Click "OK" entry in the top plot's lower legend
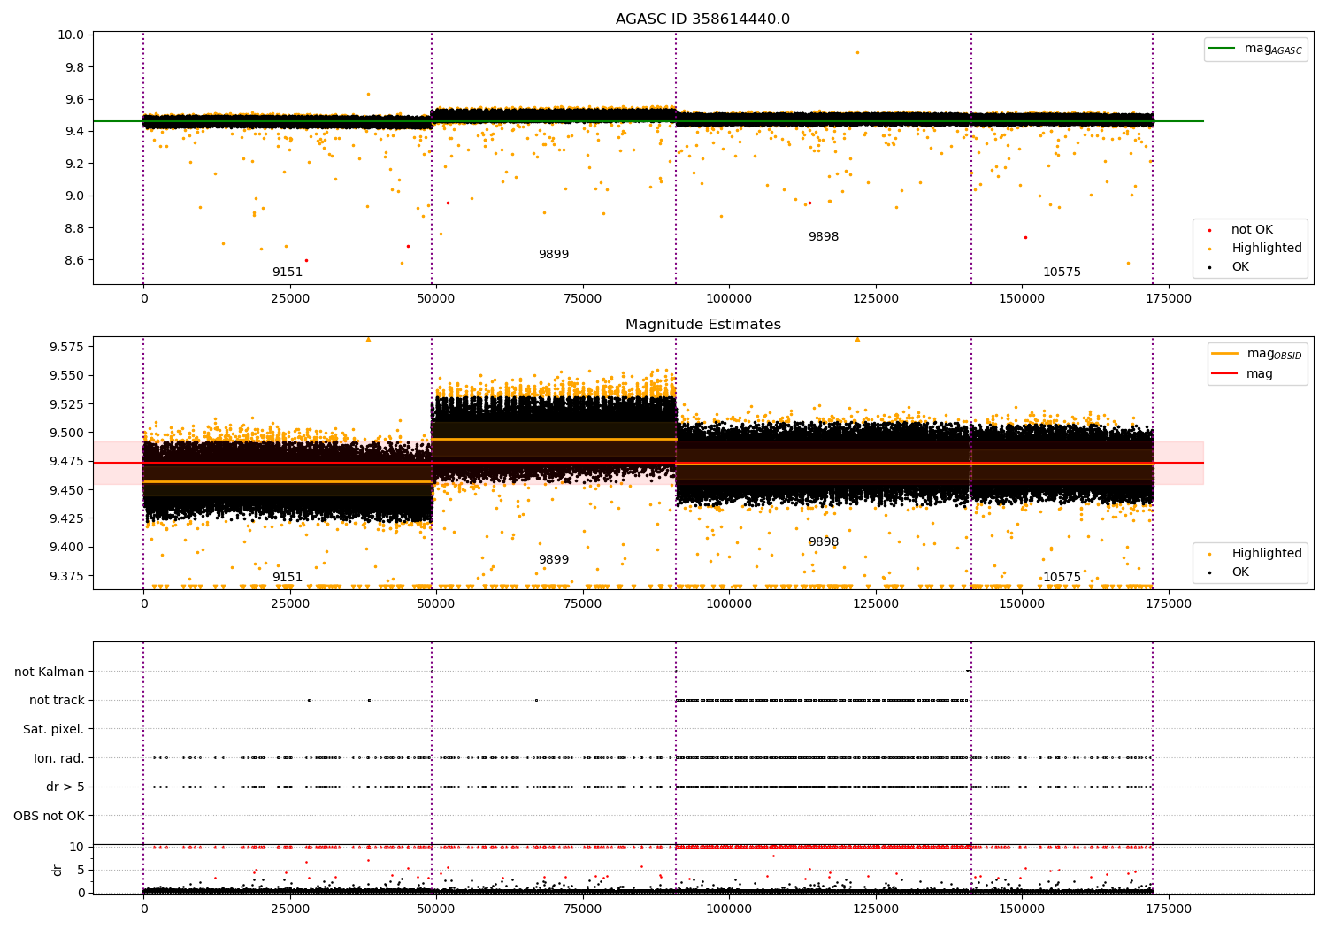This screenshot has width=1327, height=929. tap(1240, 267)
